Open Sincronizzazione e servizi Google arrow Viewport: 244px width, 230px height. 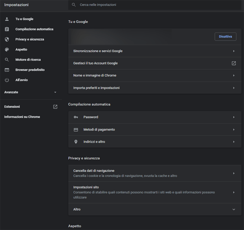click(234, 51)
